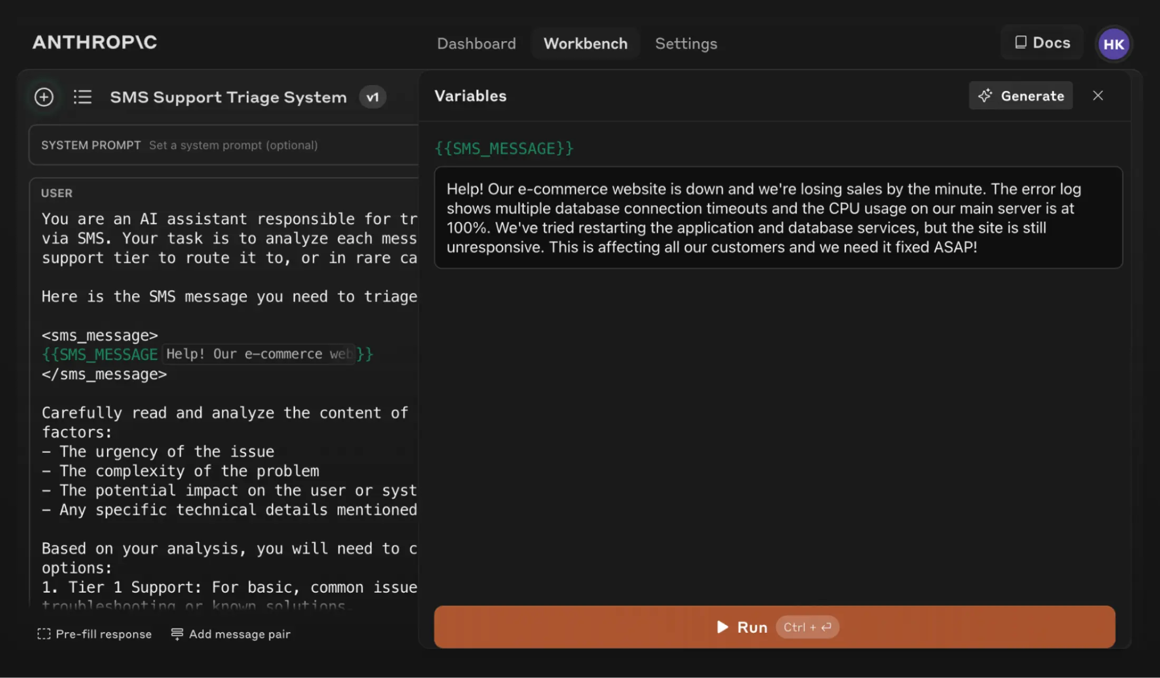Select the Workbench tab in navigation
The image size is (1160, 678).
coord(585,43)
